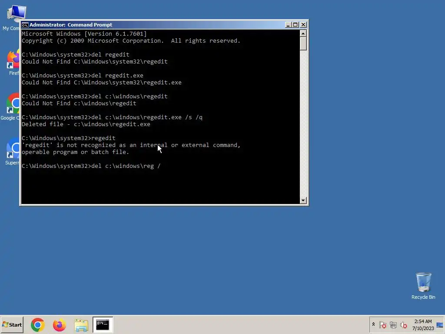Launch Firefox from the taskbar
445x334 pixels.
pos(59,324)
